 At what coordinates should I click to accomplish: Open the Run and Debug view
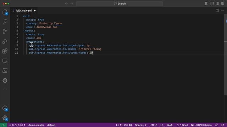[x=5, y=41]
